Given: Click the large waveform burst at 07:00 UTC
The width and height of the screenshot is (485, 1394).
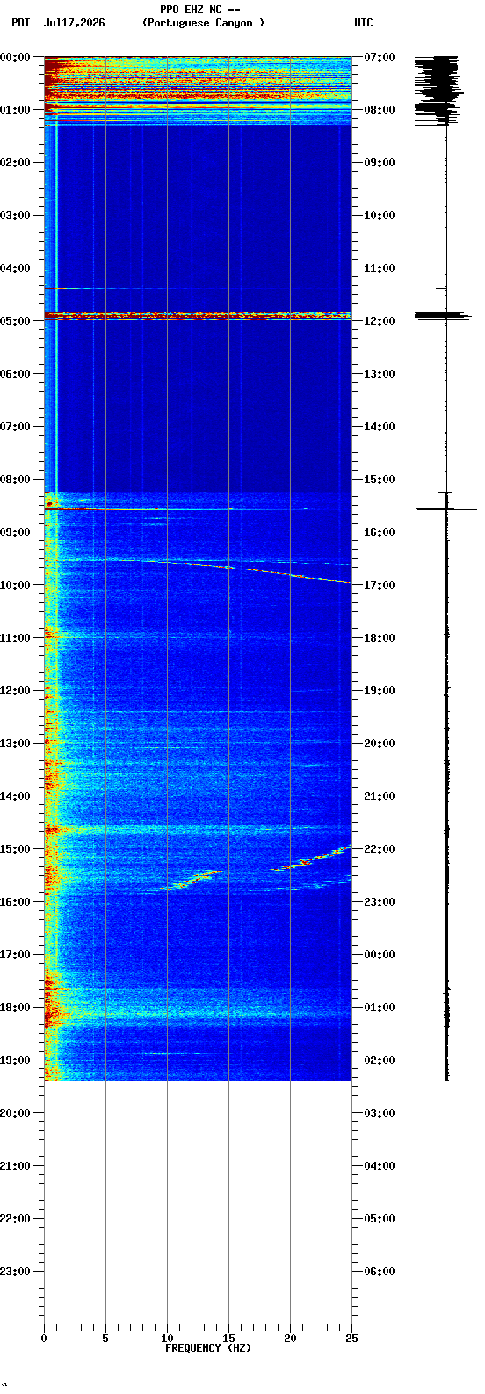Looking at the screenshot, I should click(x=437, y=90).
